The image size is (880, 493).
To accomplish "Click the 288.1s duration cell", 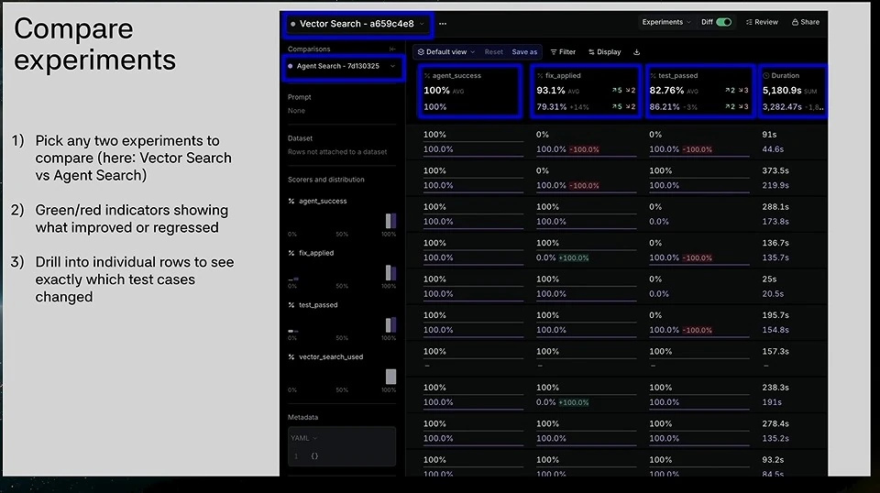I will [775, 207].
